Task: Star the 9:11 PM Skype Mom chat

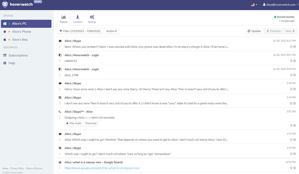Action: tap(291, 47)
